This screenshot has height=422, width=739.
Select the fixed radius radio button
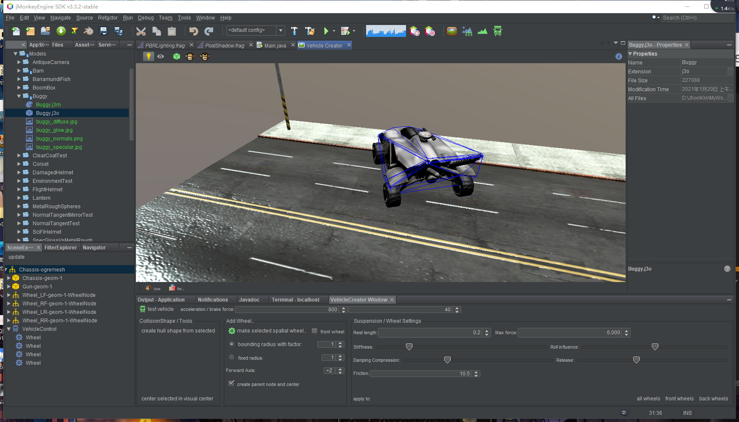[231, 358]
